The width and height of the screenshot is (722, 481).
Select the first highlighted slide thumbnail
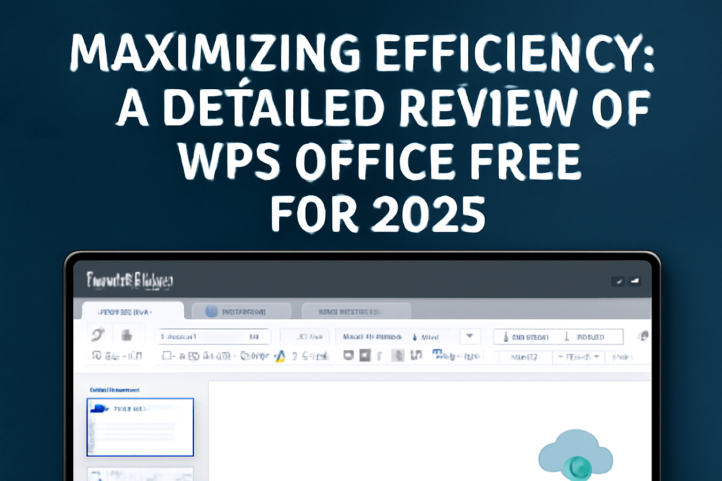[140, 427]
